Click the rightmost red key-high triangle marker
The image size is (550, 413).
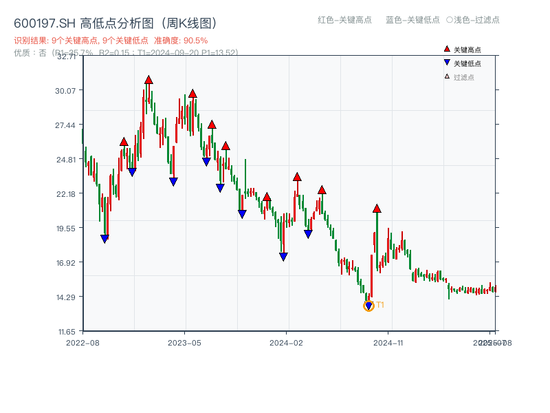pos(376,207)
